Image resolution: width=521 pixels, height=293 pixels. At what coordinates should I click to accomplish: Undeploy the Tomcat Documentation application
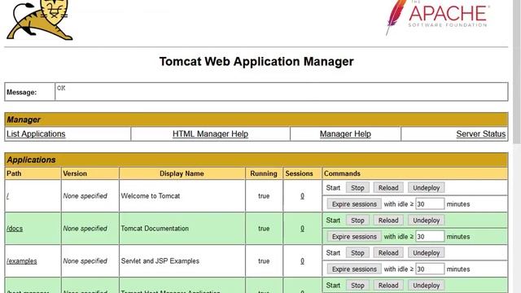427,221
